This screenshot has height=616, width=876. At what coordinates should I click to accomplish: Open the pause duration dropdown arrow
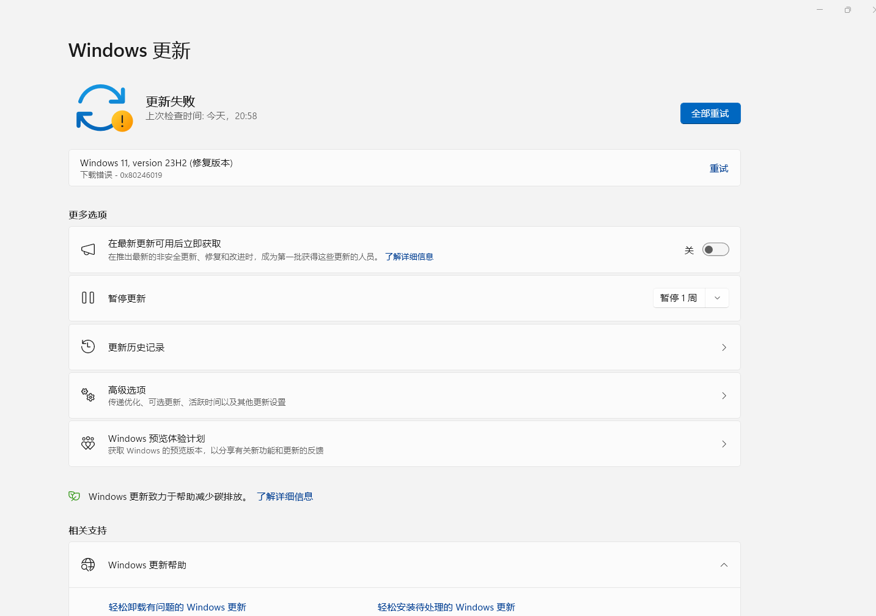717,298
